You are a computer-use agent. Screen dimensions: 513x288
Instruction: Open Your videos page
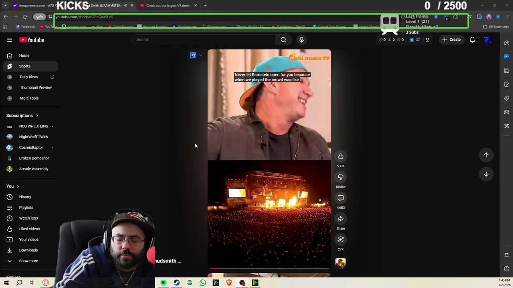(30, 240)
